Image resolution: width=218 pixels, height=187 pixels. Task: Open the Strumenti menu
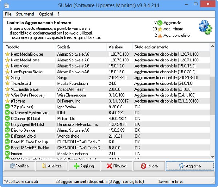tap(25, 14)
